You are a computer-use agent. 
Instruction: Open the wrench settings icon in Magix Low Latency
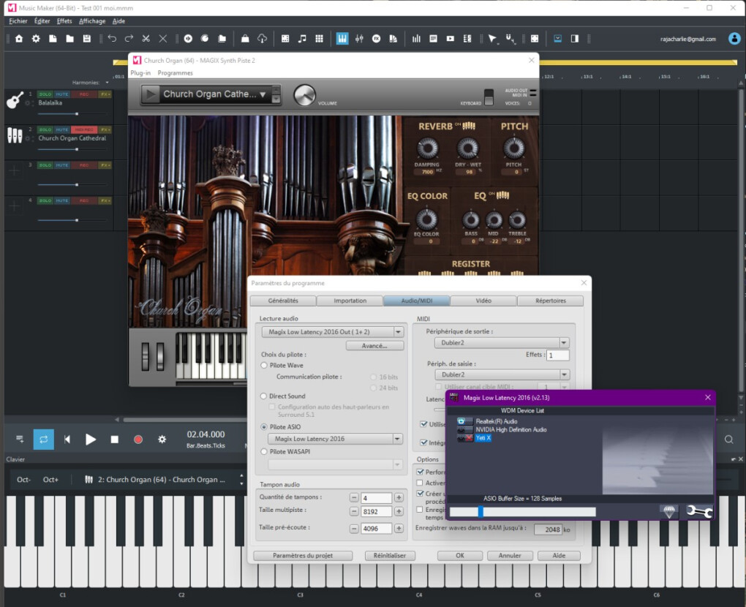click(x=699, y=511)
